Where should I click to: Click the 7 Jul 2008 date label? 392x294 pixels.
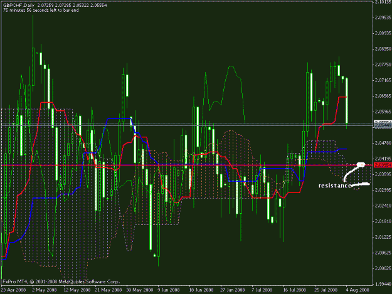(262, 290)
